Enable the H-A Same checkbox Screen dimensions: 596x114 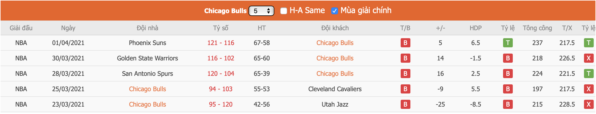tap(284, 11)
